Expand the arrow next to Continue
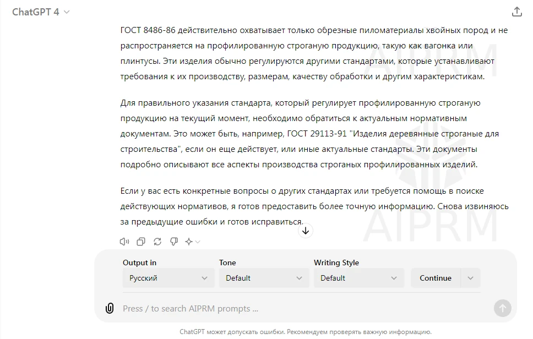The height and width of the screenshot is (339, 533). 470,278
